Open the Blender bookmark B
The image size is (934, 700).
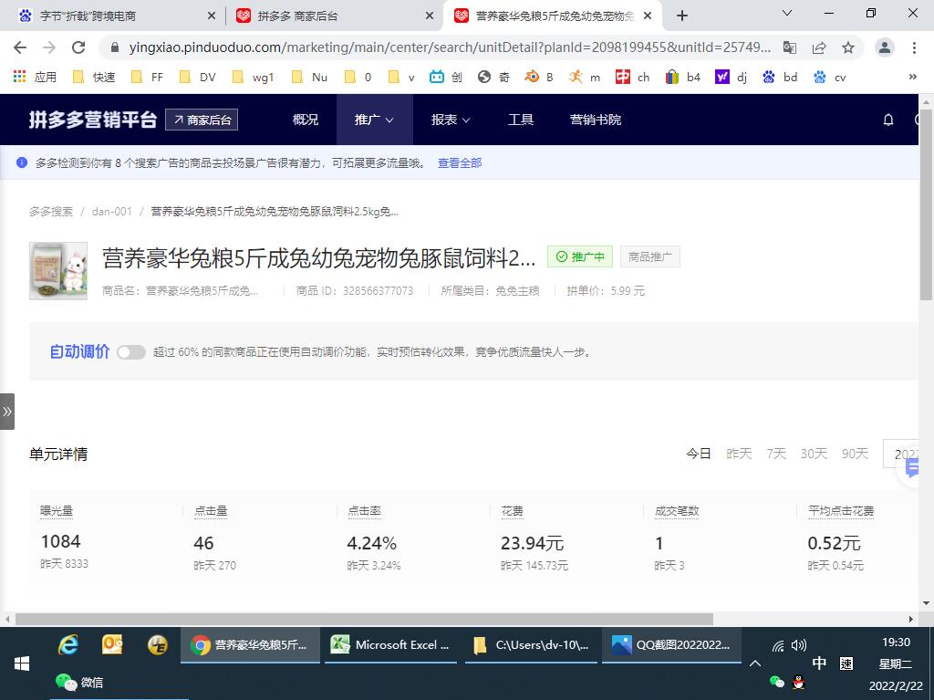pos(539,77)
